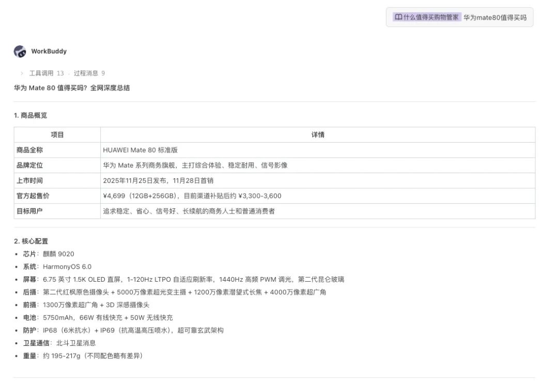This screenshot has width=558, height=381.
Task: Click the 华为mate80值得买吗 query text
Action: click(x=494, y=18)
